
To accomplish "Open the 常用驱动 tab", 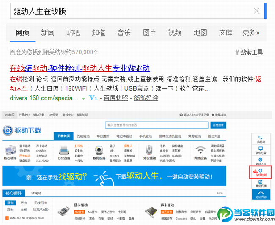I will [194, 136].
